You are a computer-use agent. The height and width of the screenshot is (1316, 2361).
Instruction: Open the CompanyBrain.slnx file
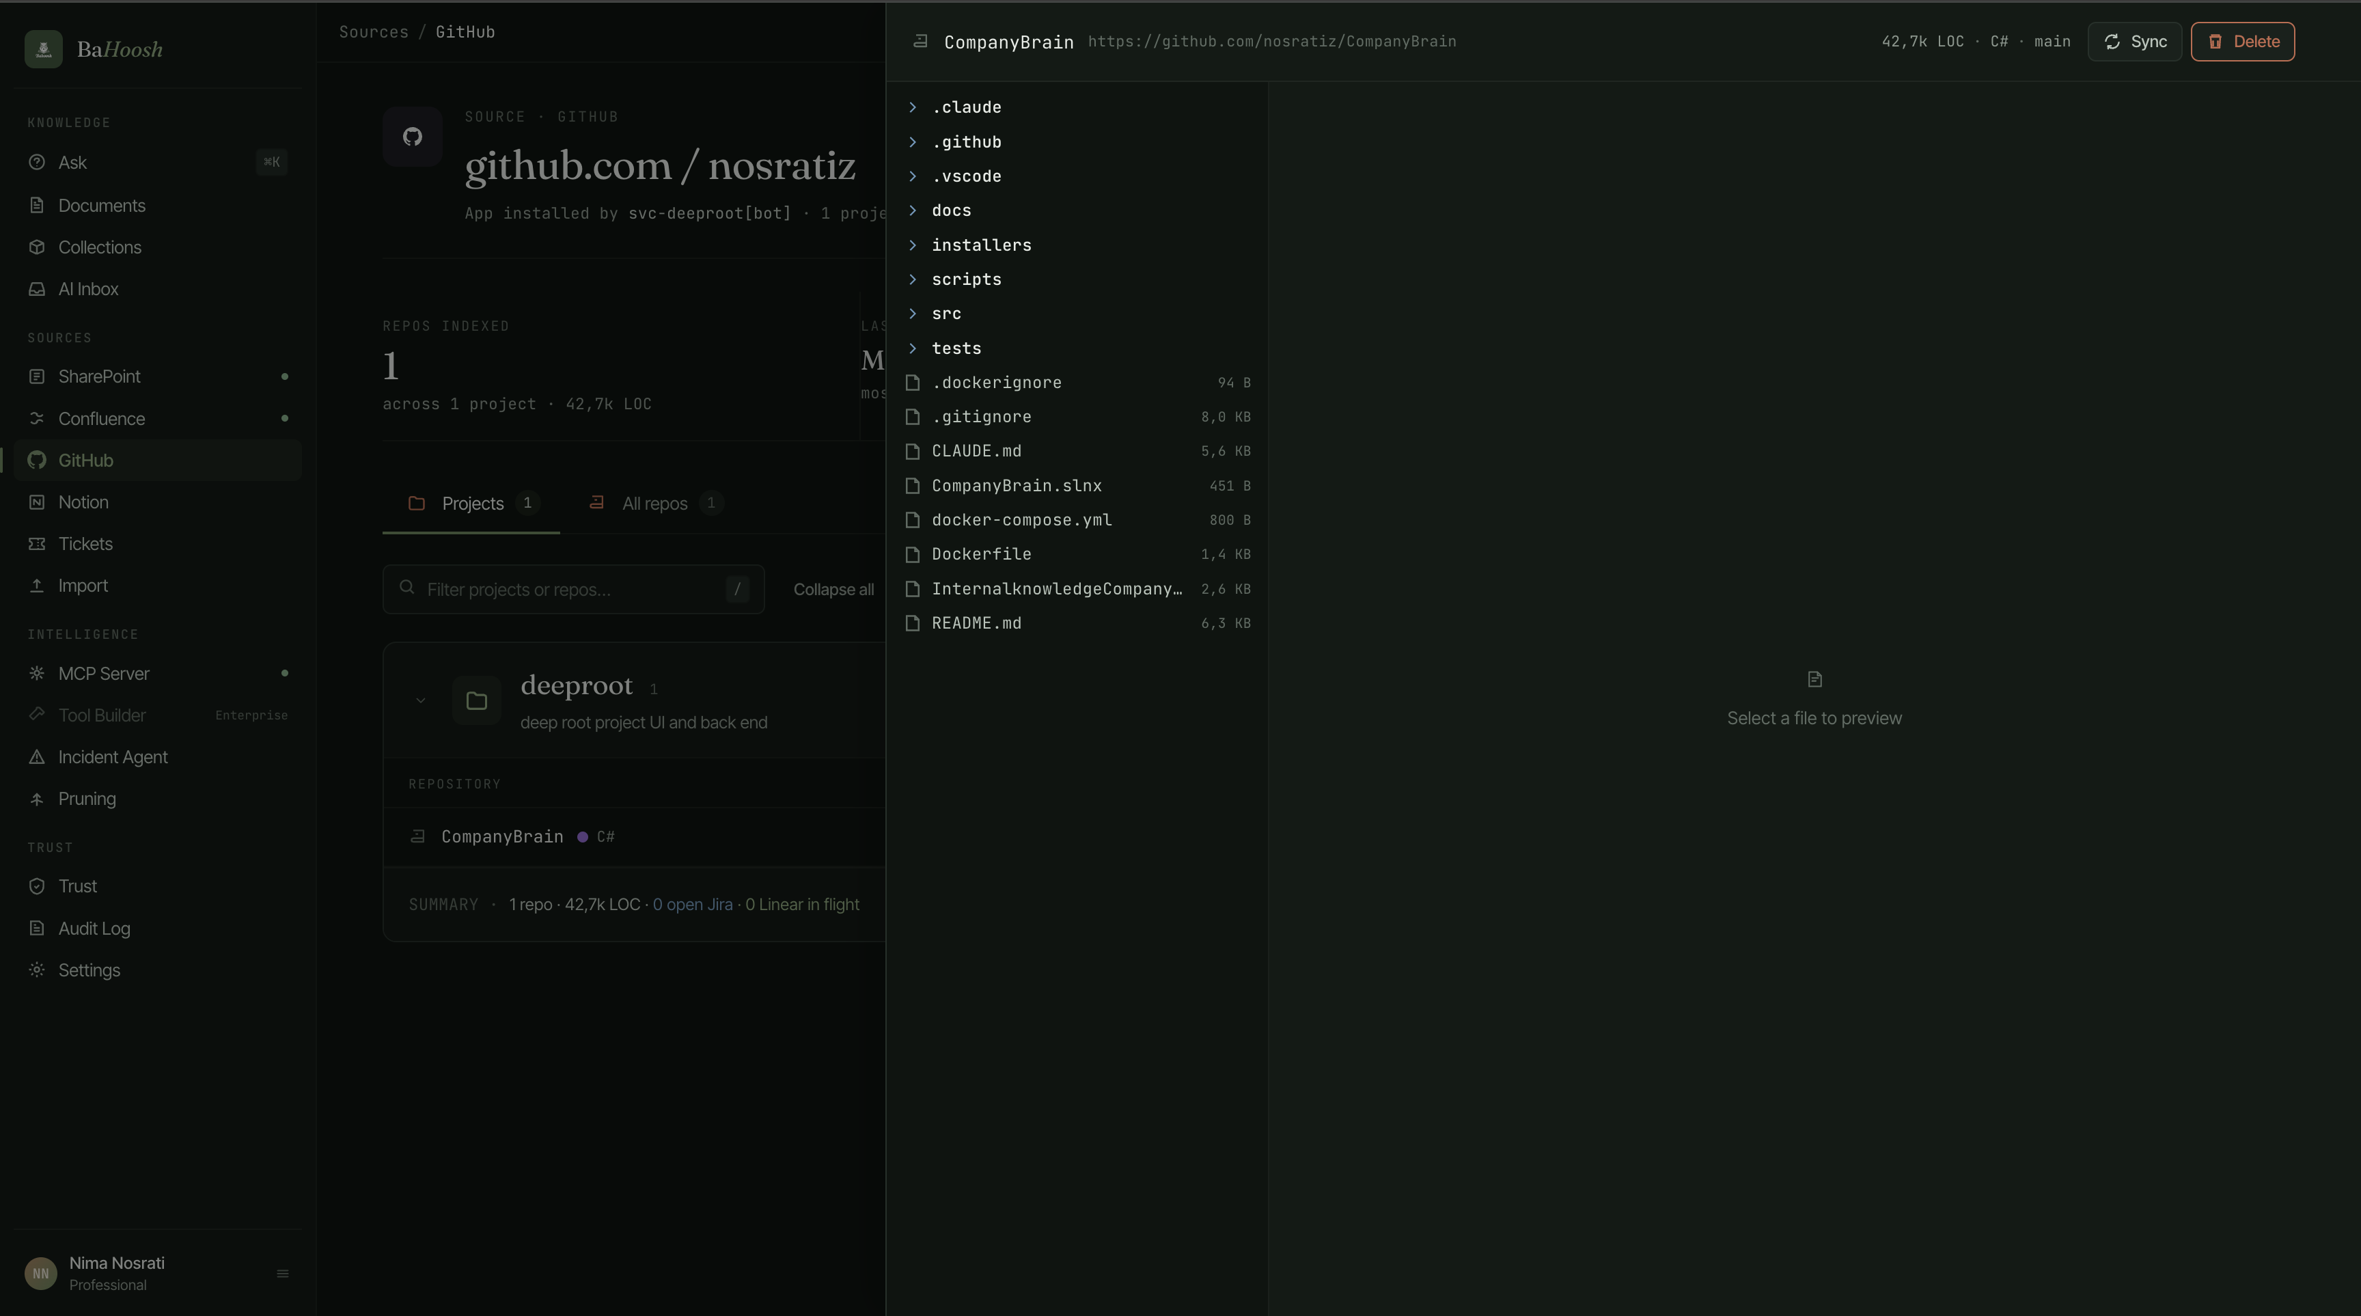(1077, 486)
